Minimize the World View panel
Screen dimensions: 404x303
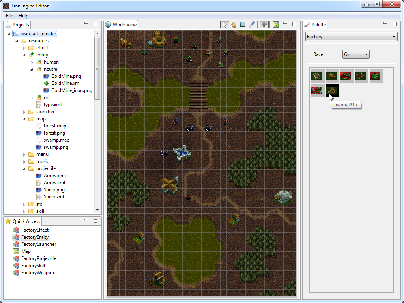285,23
